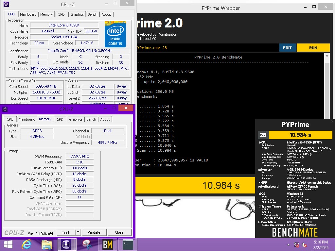Click the Command Rate value 1T
This screenshot has height=251, width=335.
79,197
